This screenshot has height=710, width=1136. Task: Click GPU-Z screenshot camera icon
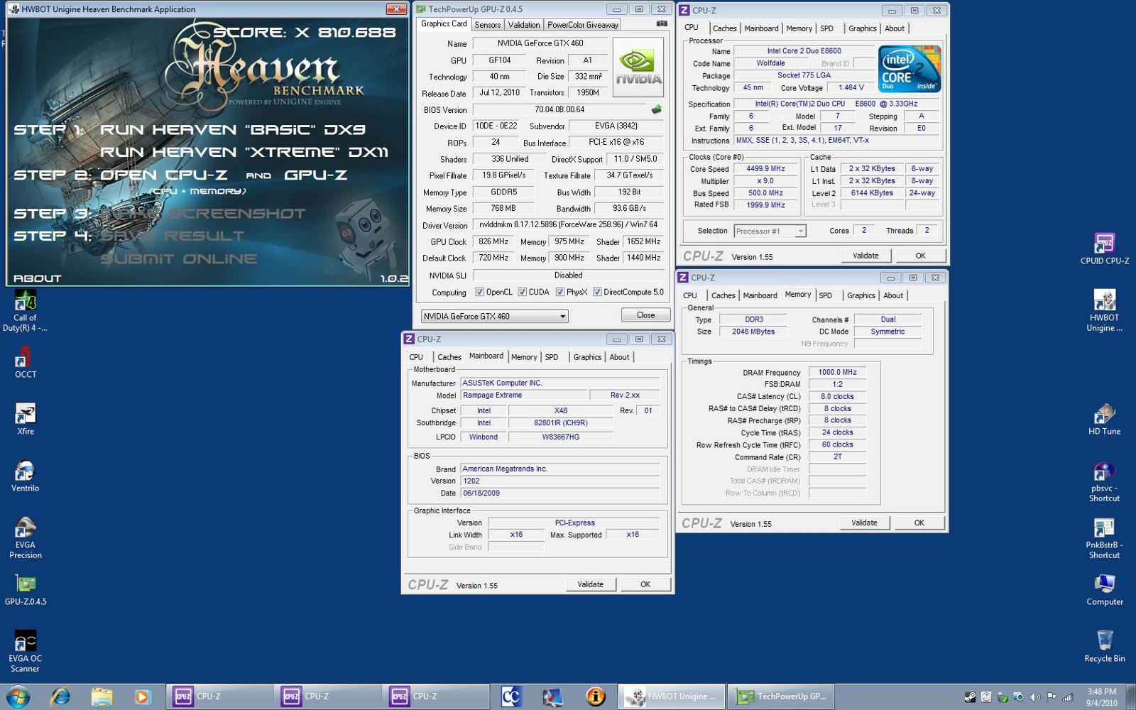(661, 23)
